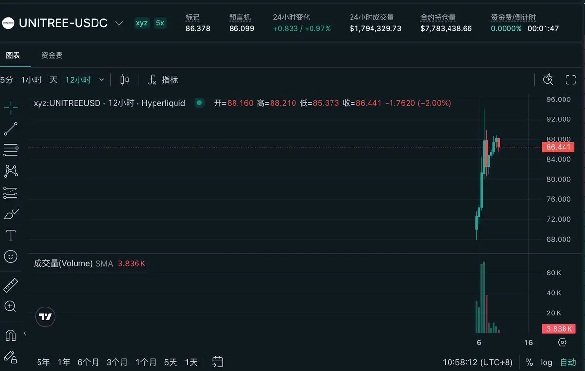The height and width of the screenshot is (371, 585).
Task: Toggle the magnet mode icon
Action: coord(11,335)
